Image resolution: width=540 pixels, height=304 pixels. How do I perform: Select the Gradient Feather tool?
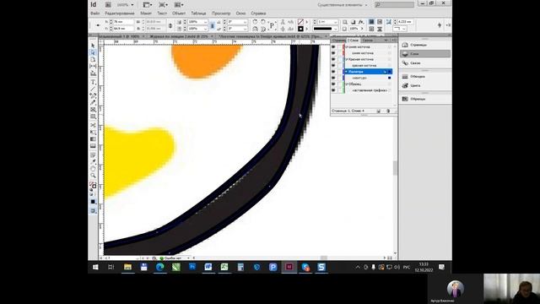[93, 146]
